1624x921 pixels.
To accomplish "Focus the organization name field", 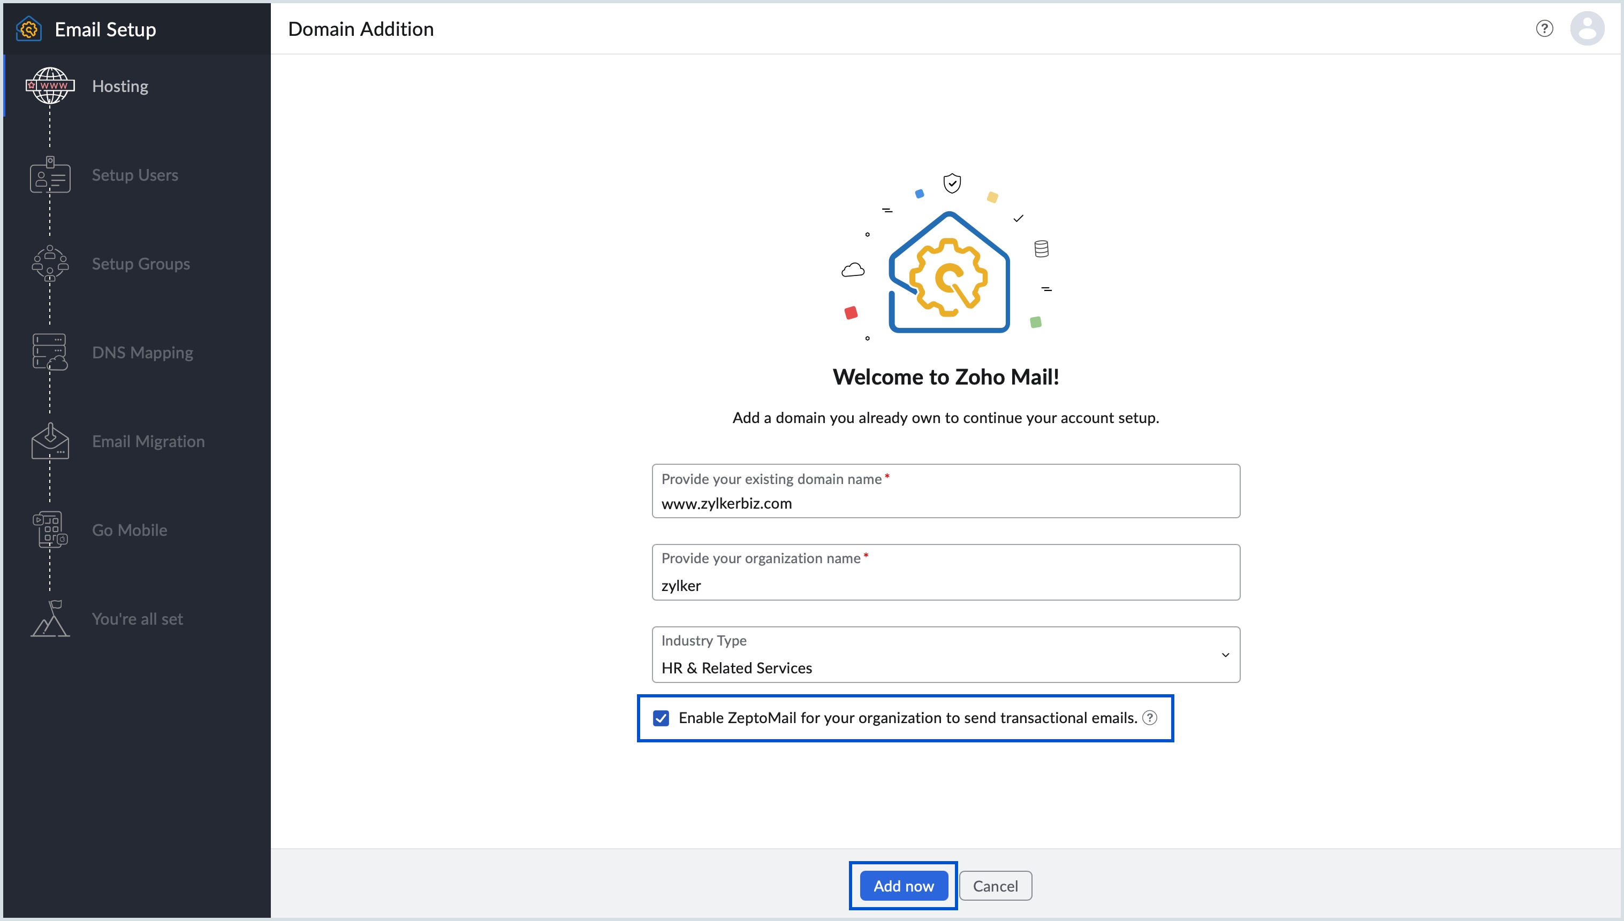I will pos(945,572).
